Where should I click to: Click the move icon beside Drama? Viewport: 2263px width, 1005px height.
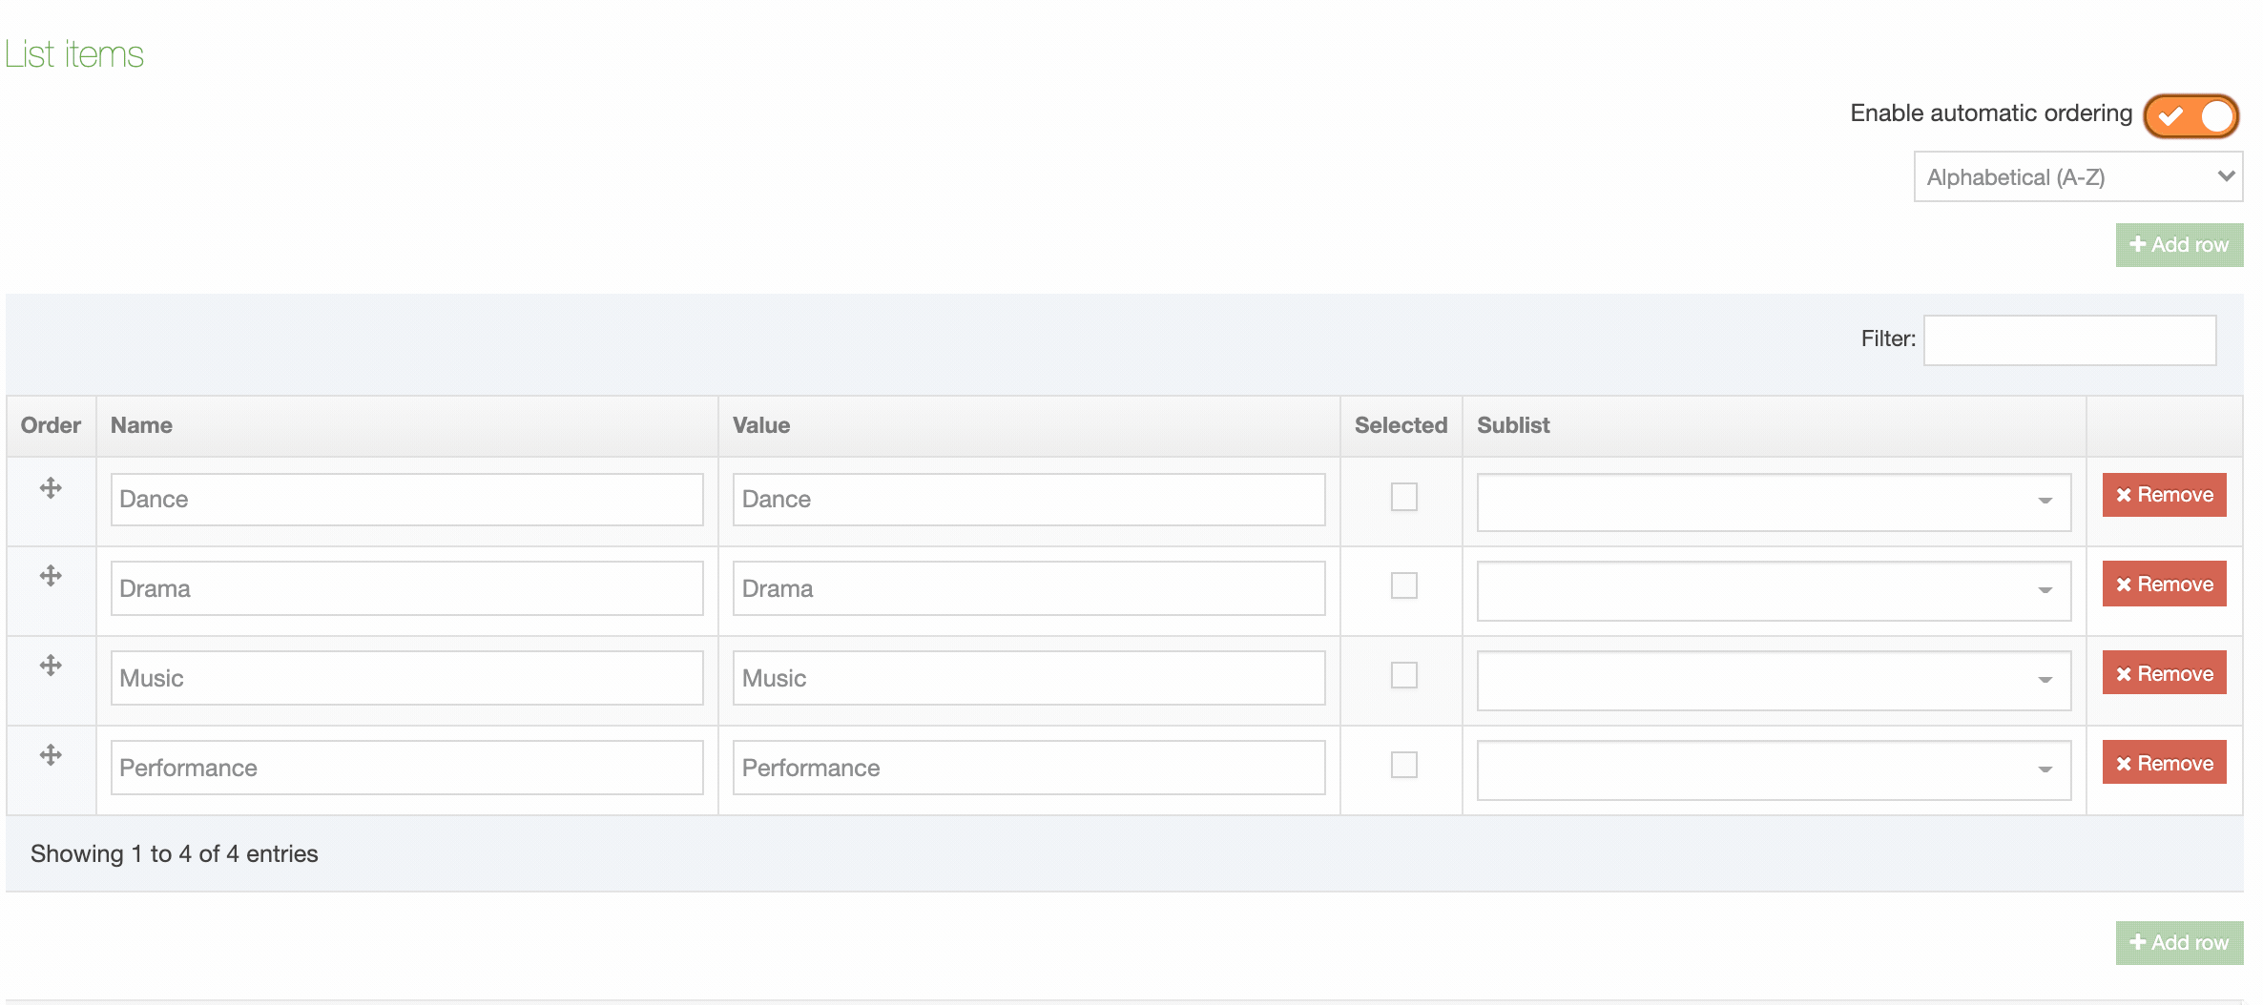point(51,576)
